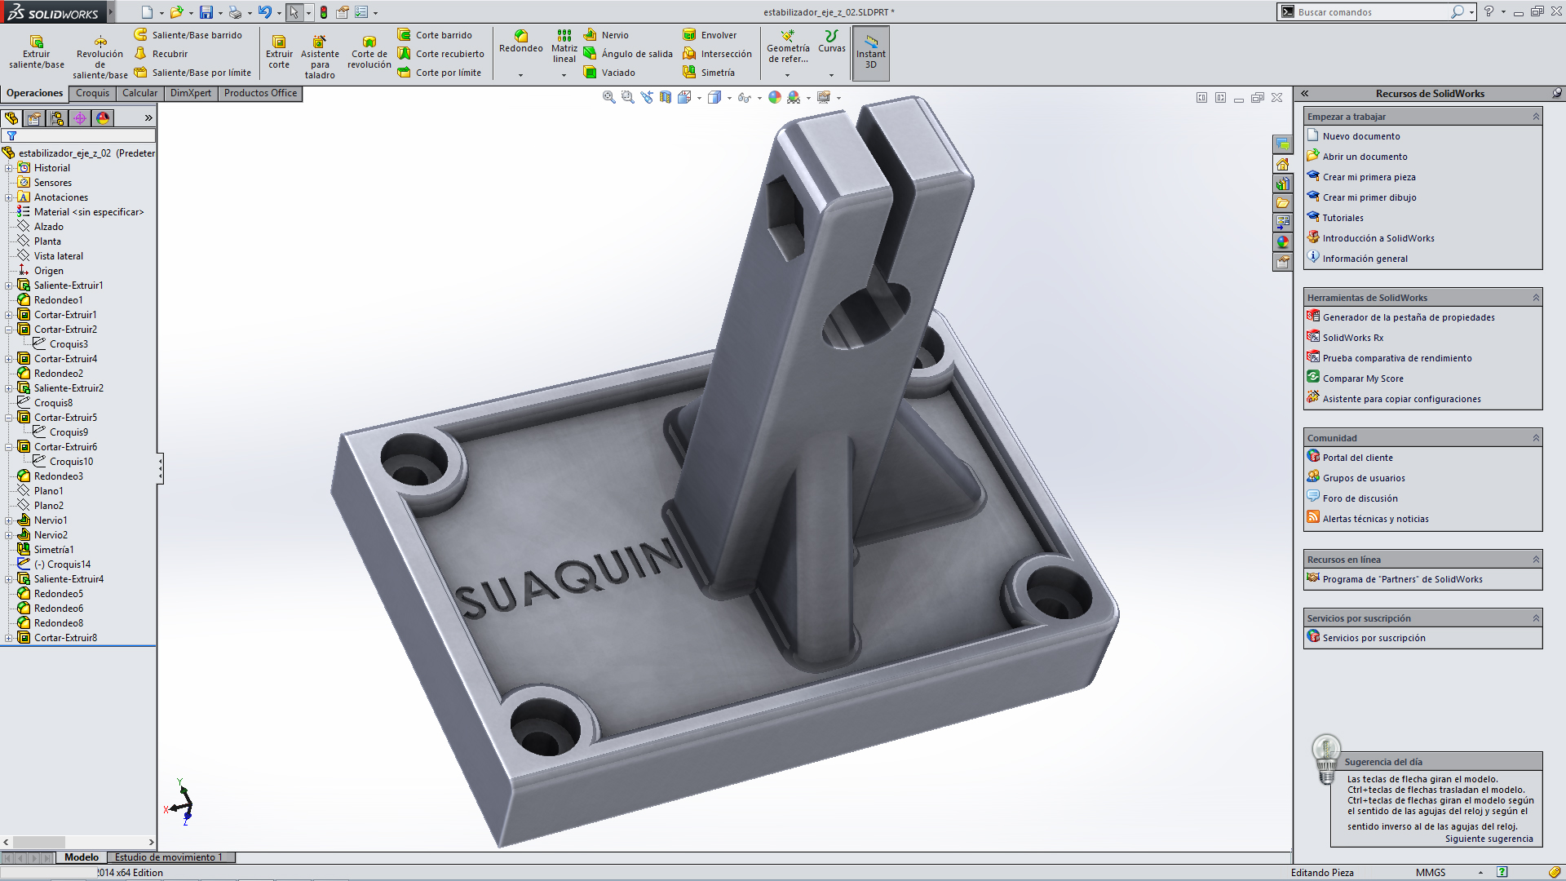Image resolution: width=1566 pixels, height=881 pixels.
Task: Open the Estudio de movimiento 1 tab
Action: click(169, 857)
